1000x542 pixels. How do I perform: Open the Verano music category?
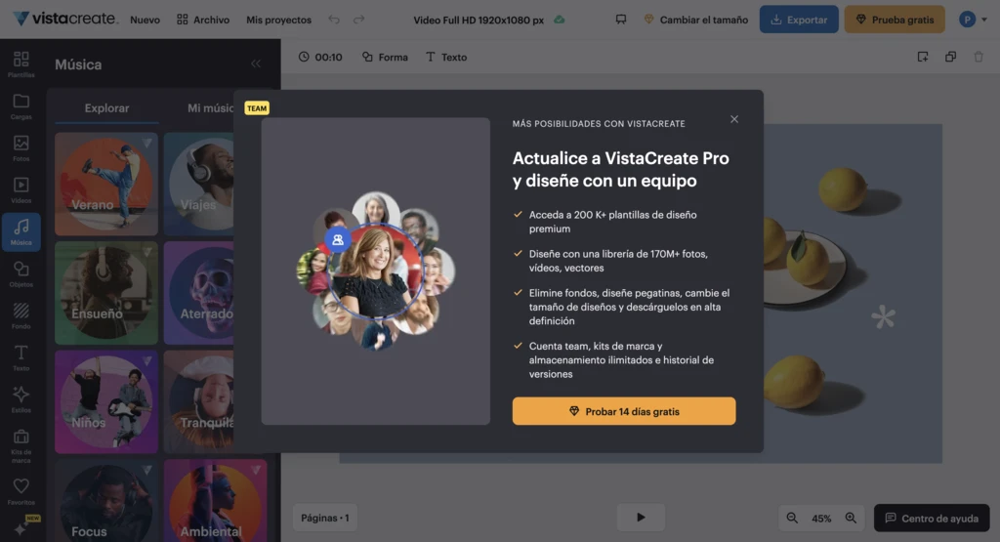click(105, 184)
